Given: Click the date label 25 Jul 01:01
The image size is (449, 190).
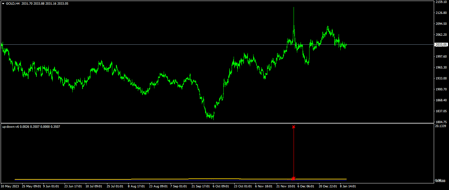Looking at the screenshot, I should (116, 186).
